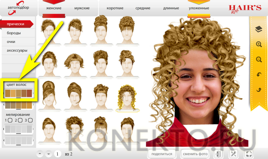Zoom in using the magnifier plus icon
This screenshot has width=268, height=159.
point(259,44)
